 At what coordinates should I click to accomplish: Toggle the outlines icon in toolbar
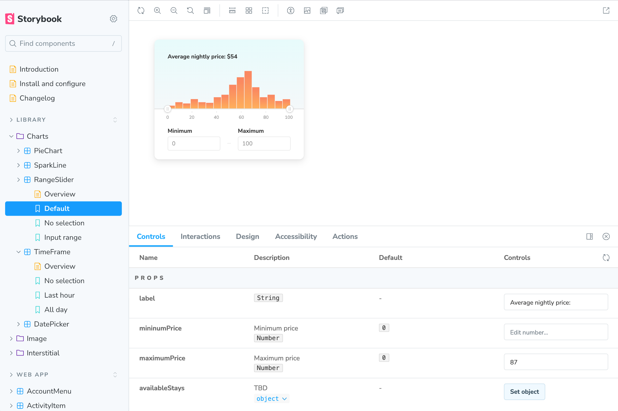click(x=265, y=11)
